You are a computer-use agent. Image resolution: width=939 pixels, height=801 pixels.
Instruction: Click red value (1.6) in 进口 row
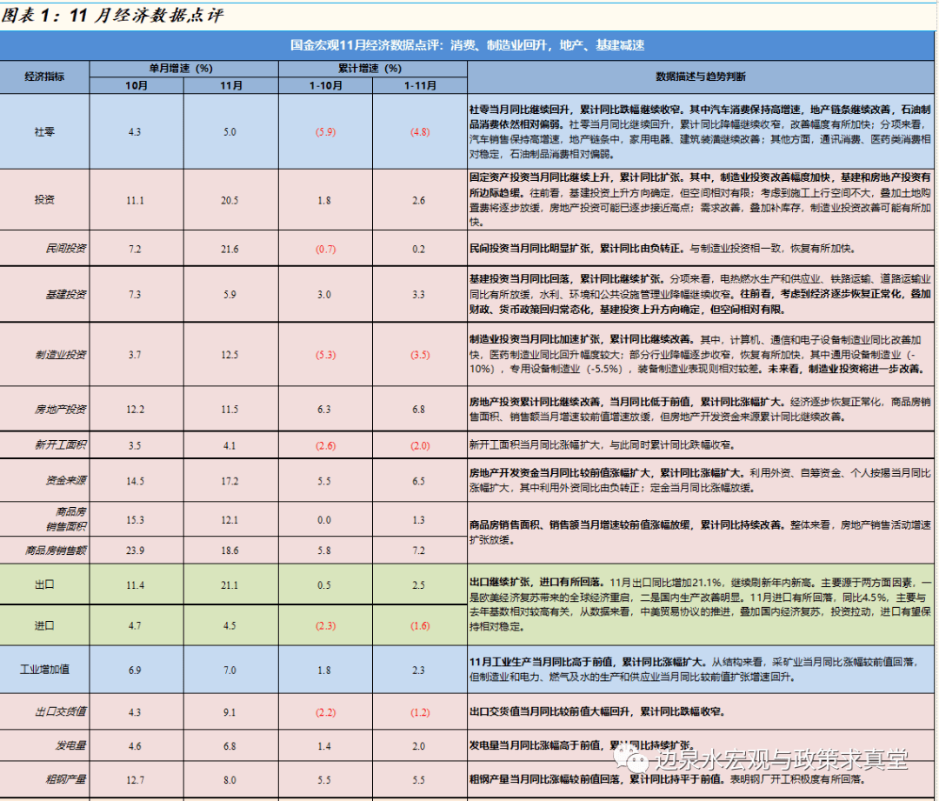[420, 626]
